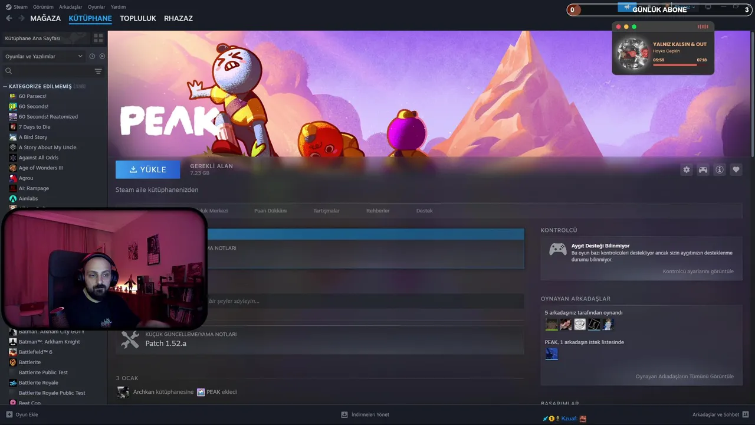Image resolution: width=755 pixels, height=425 pixels.
Task: Open first friend avatar in Oynayan Arkadaşlar
Action: (x=552, y=324)
